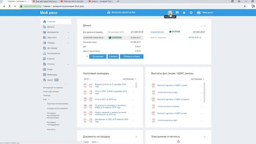Click the Обновить из банка button
The image size is (256, 144).
[132, 56]
